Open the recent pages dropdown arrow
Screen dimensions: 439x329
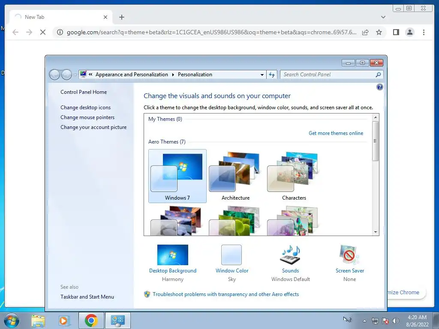pos(75,75)
